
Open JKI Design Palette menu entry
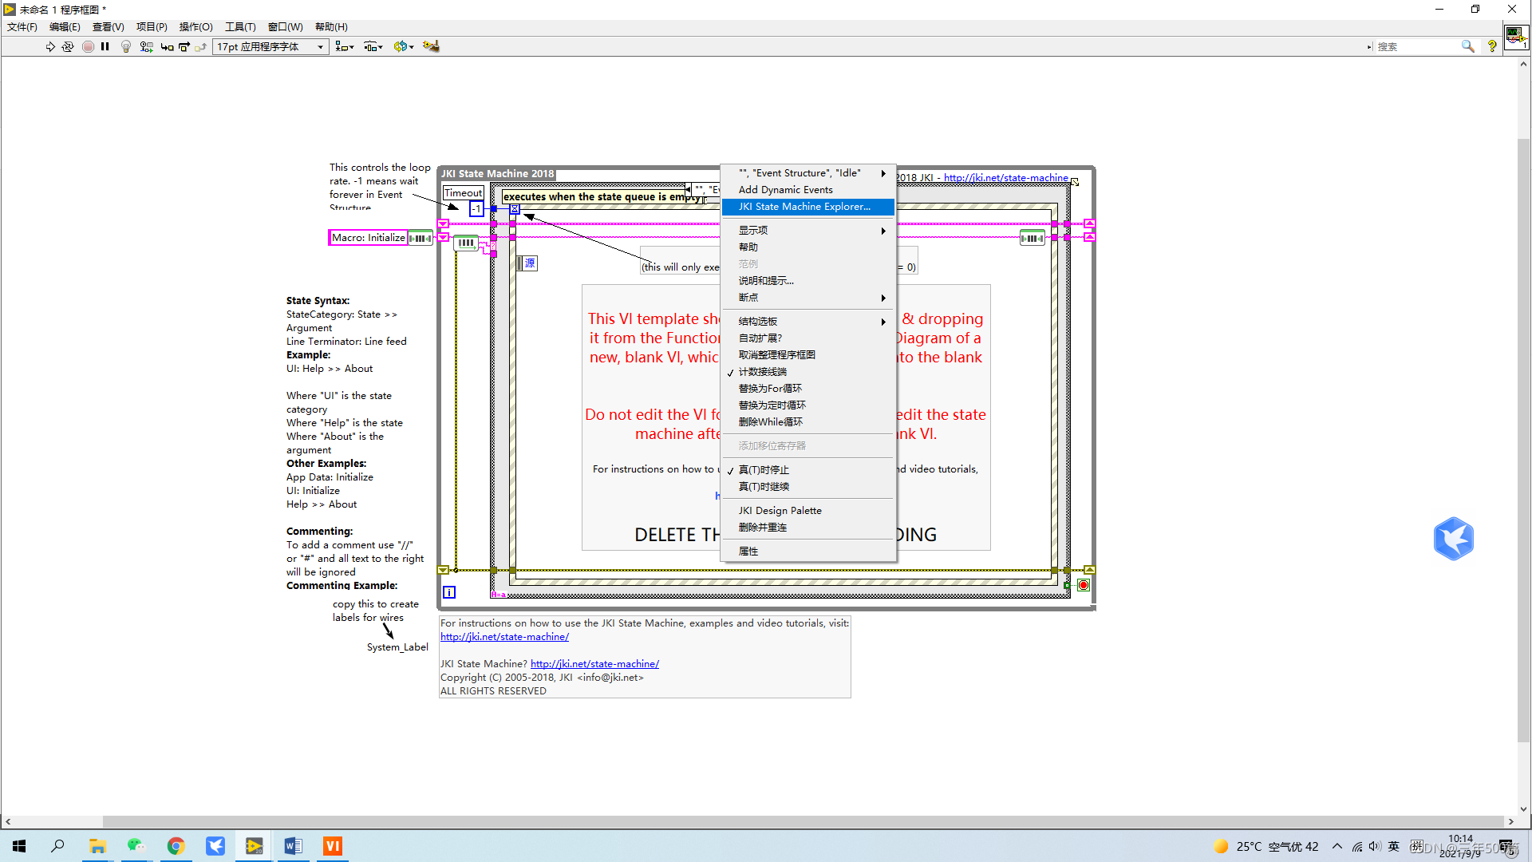807,510
